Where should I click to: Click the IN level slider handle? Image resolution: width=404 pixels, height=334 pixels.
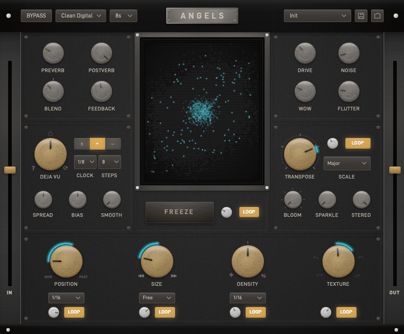tap(9, 170)
